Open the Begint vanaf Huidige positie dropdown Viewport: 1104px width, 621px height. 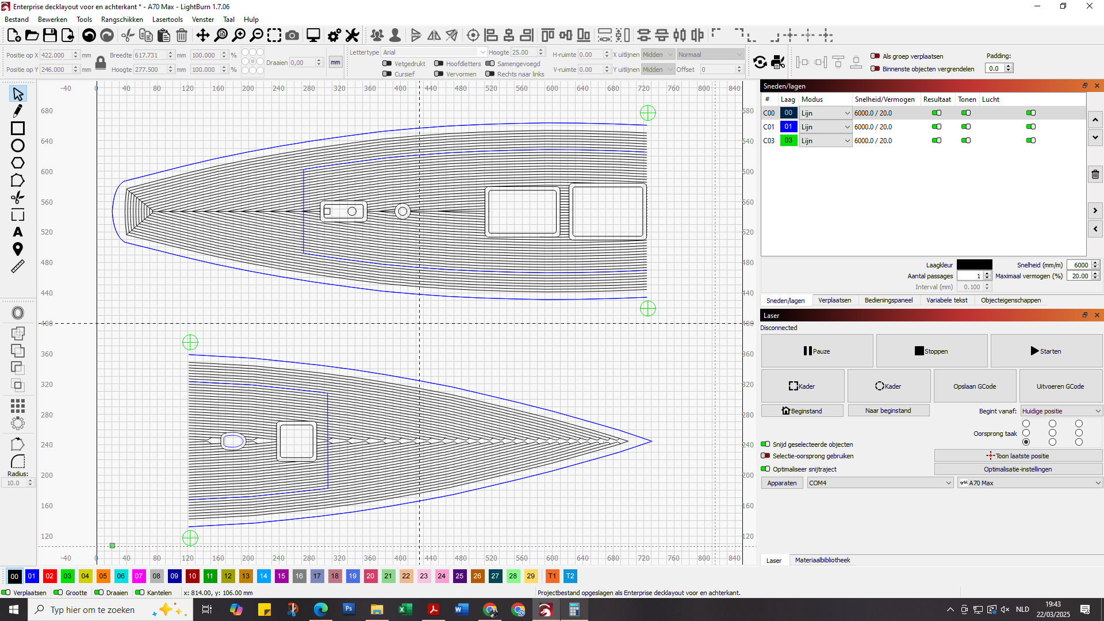point(1061,411)
